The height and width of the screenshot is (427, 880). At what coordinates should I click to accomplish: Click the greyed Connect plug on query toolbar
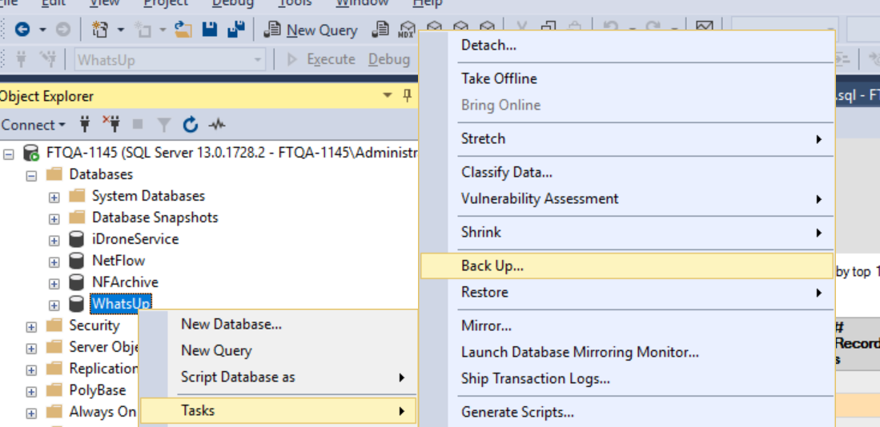[x=22, y=59]
